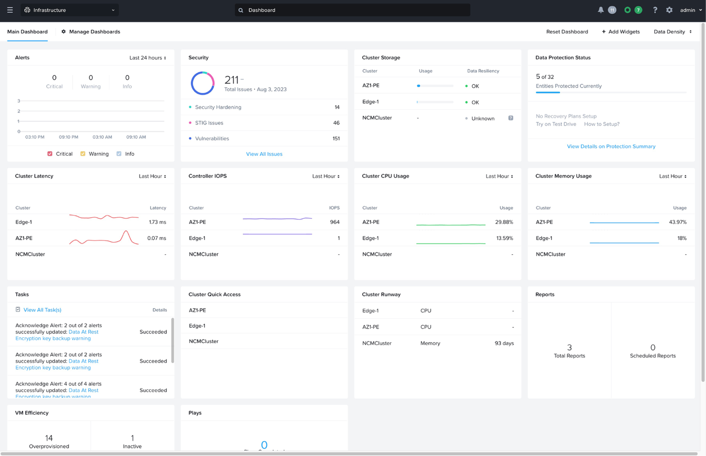Select the Main Dashboard tab
This screenshot has height=456, width=706.
(x=27, y=32)
